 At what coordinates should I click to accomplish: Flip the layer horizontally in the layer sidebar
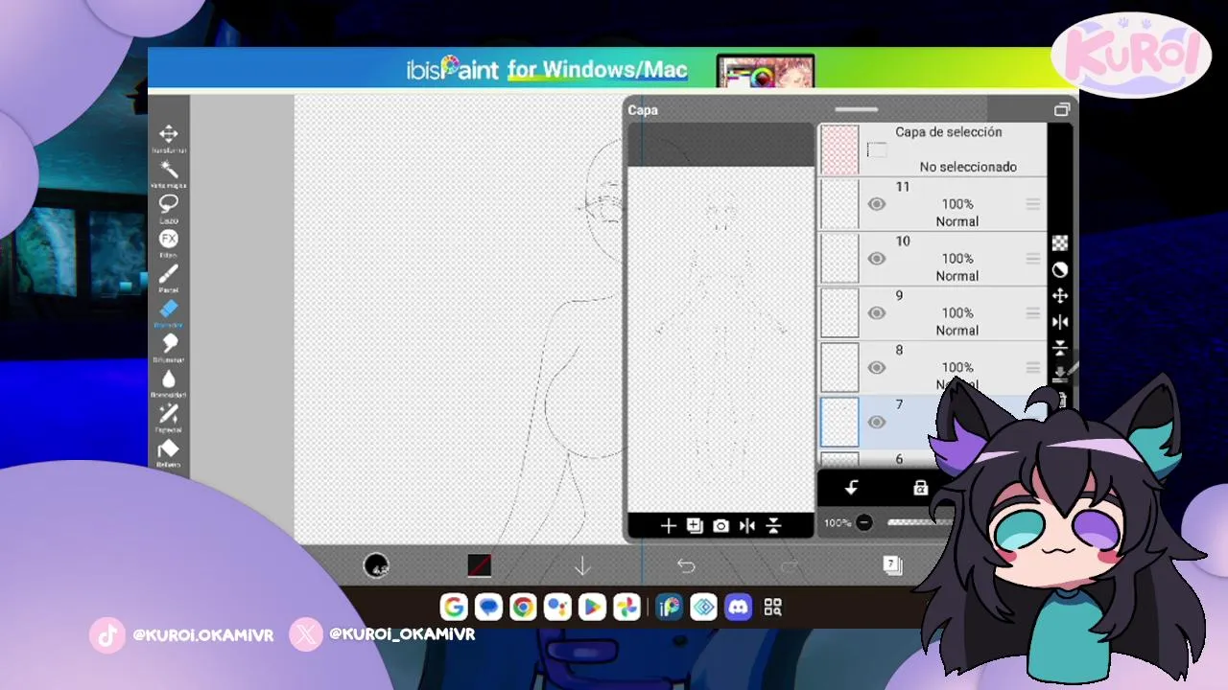(1060, 322)
